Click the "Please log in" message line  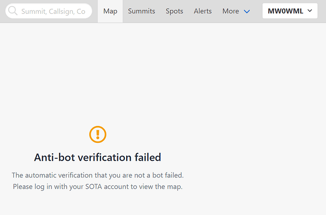point(98,186)
